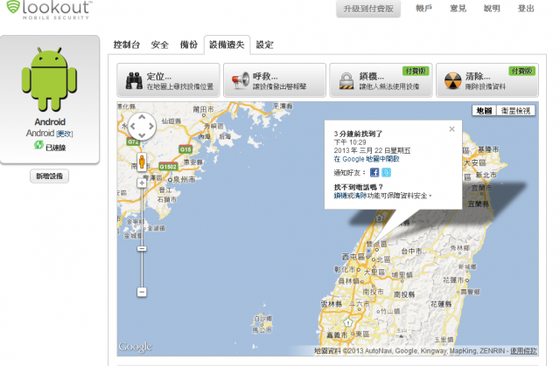
Task: Click the 付費版 badge on 鎖機 button
Action: coord(416,71)
